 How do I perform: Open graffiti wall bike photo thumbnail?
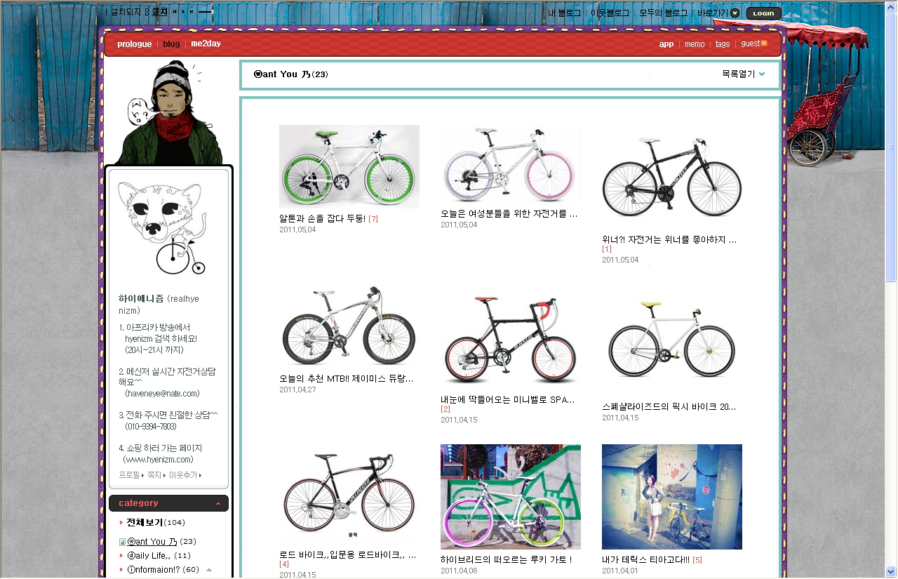511,497
